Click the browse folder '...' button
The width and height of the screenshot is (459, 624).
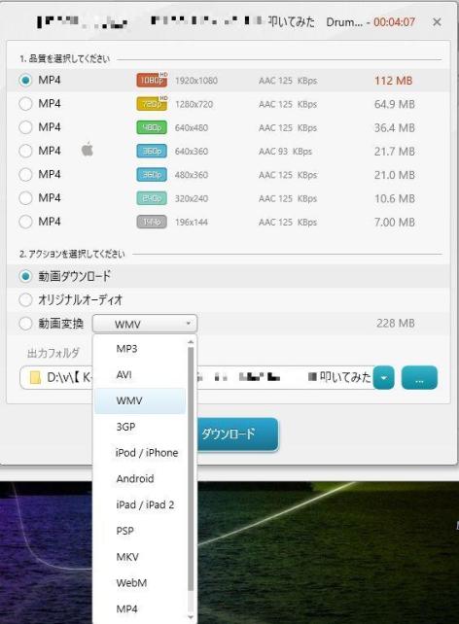pos(419,378)
